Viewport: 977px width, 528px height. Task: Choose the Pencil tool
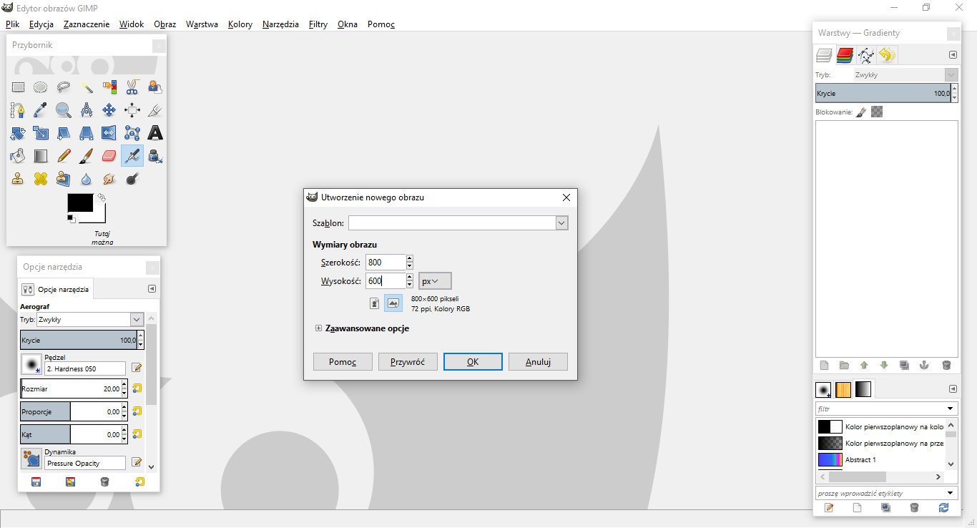[64, 156]
